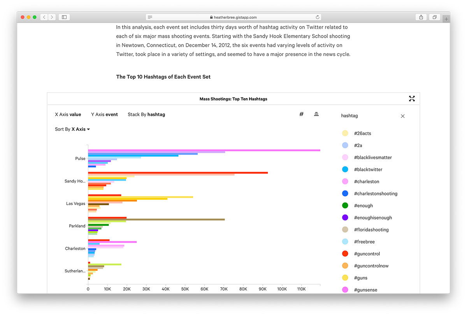Click the heading The Top 10 Hashtags of Each Event Set
The image size is (467, 316).
[x=163, y=77]
